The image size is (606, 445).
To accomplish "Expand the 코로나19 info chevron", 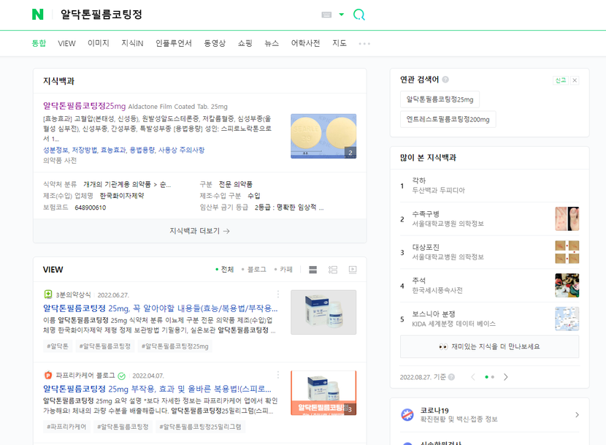I will (x=577, y=415).
